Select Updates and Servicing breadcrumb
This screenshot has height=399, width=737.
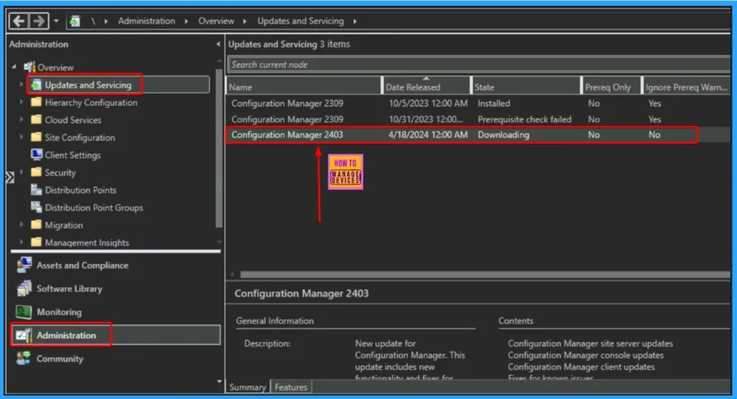pos(300,21)
